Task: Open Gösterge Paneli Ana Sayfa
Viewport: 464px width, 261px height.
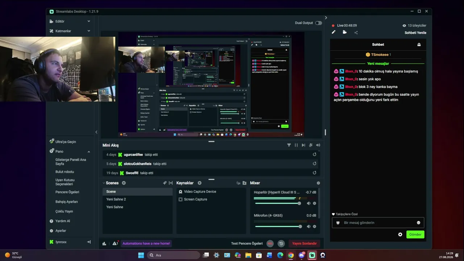Action: [x=71, y=162]
